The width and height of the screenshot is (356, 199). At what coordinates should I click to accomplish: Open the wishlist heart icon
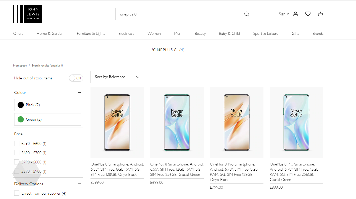(x=308, y=14)
